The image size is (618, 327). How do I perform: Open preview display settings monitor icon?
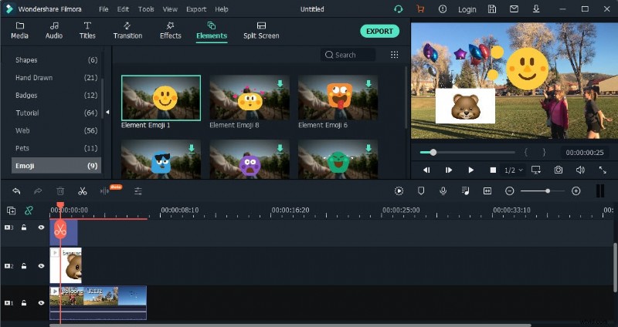tap(535, 170)
